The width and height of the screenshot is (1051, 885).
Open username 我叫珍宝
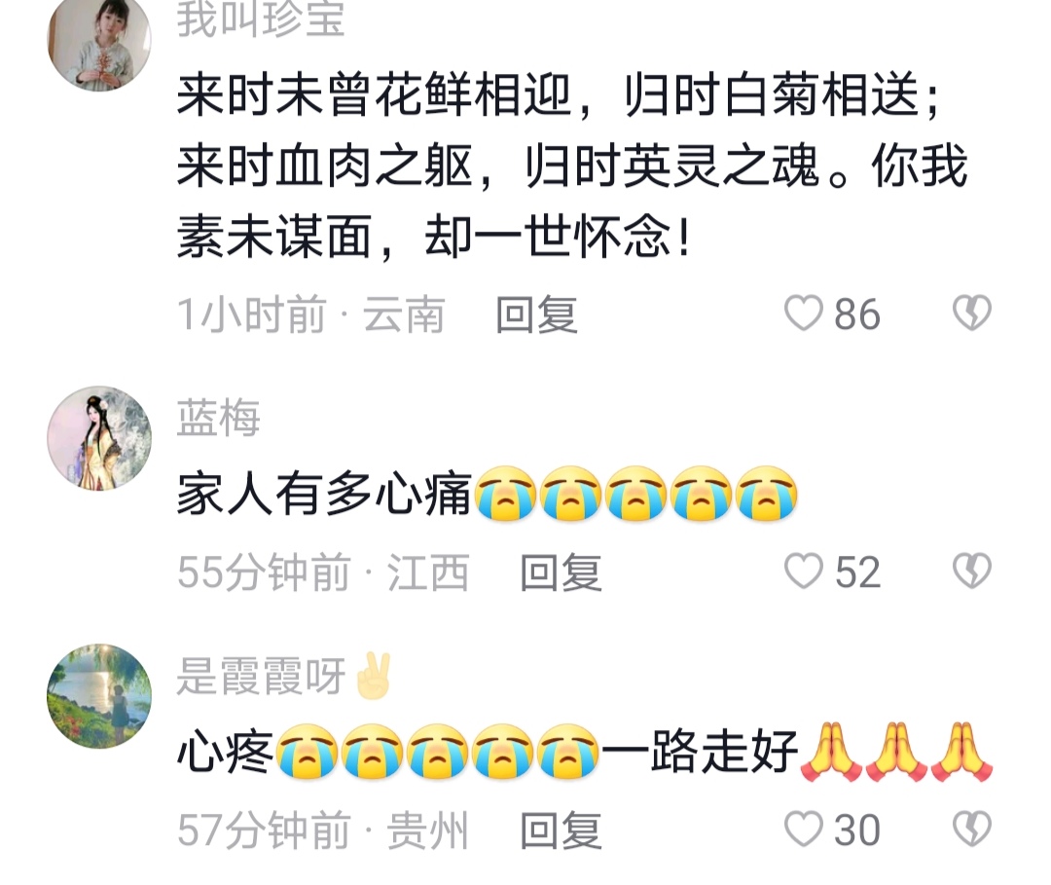(261, 18)
